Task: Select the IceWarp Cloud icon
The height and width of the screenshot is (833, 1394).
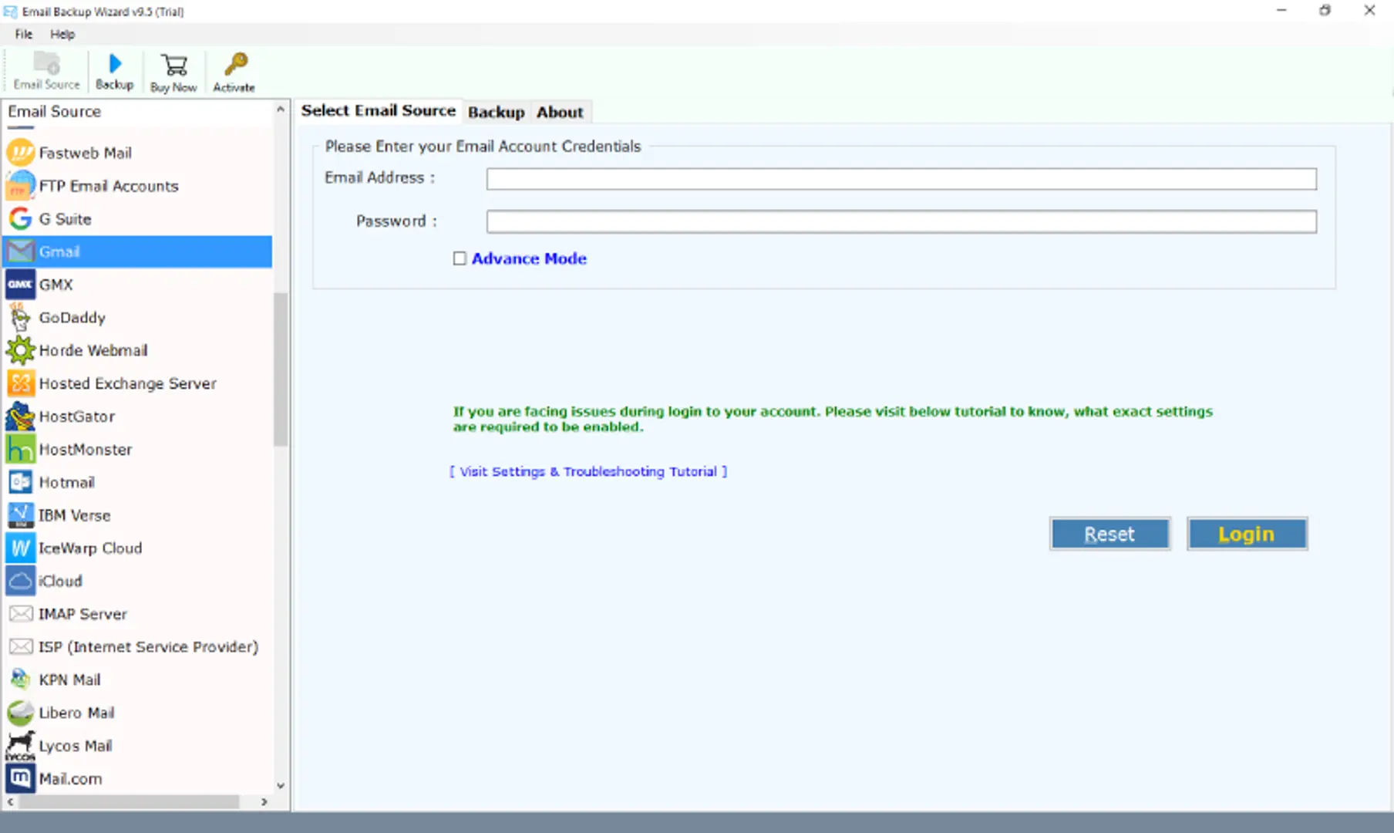Action: click(21, 548)
